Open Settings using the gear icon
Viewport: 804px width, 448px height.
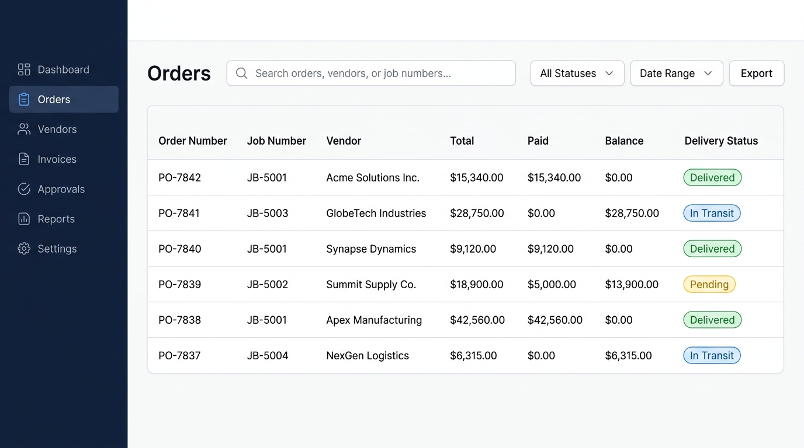[x=24, y=249]
